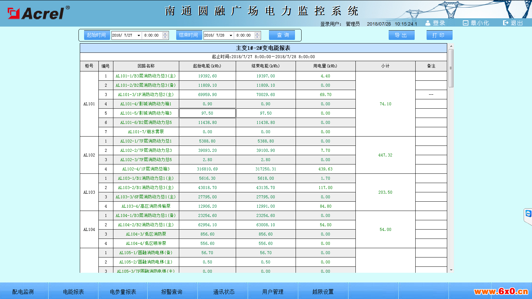Click the subtotal value 447.32
Screen dimensions: 532x299
point(385,155)
